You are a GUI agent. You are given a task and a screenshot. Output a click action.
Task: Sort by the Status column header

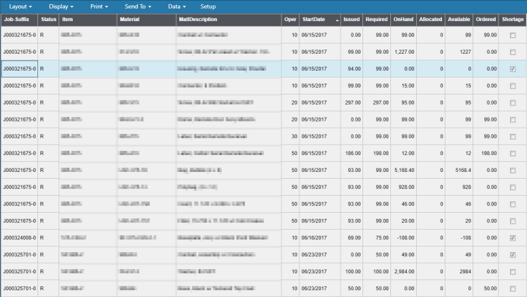48,20
